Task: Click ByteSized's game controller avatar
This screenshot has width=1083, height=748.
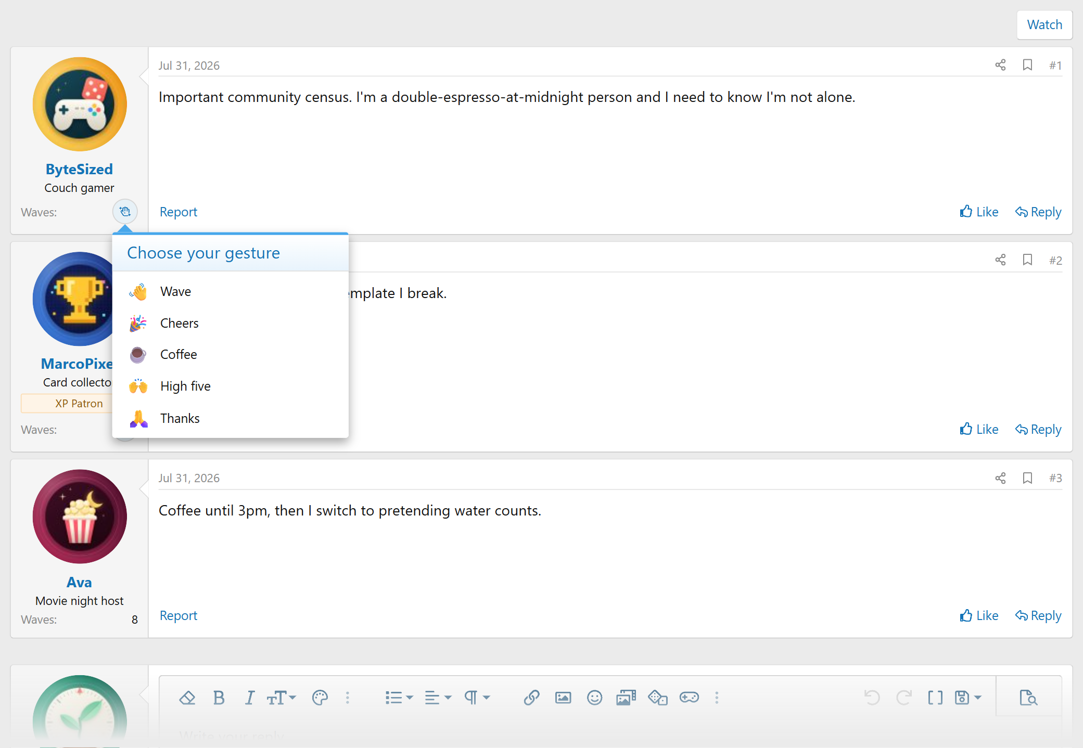Action: 80,104
